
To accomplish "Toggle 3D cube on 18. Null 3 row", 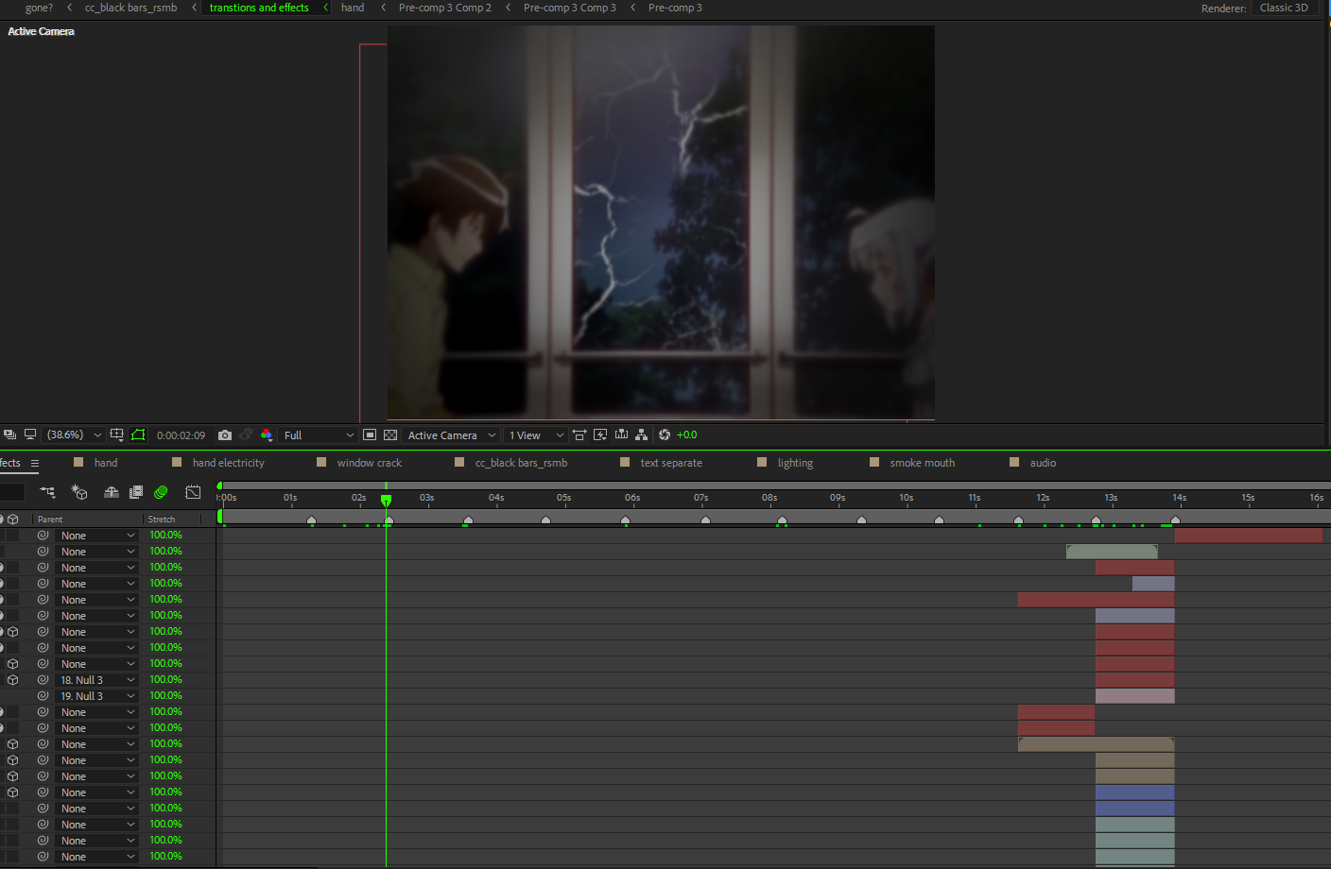I will pos(13,680).
